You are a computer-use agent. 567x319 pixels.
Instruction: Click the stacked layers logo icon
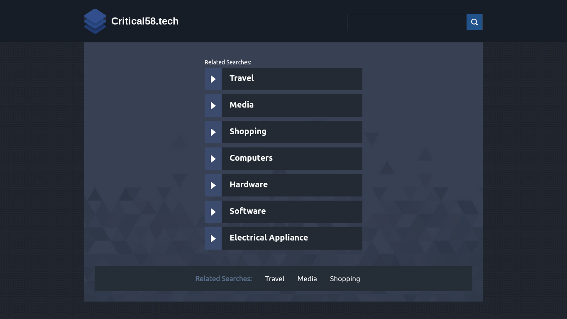tap(95, 21)
